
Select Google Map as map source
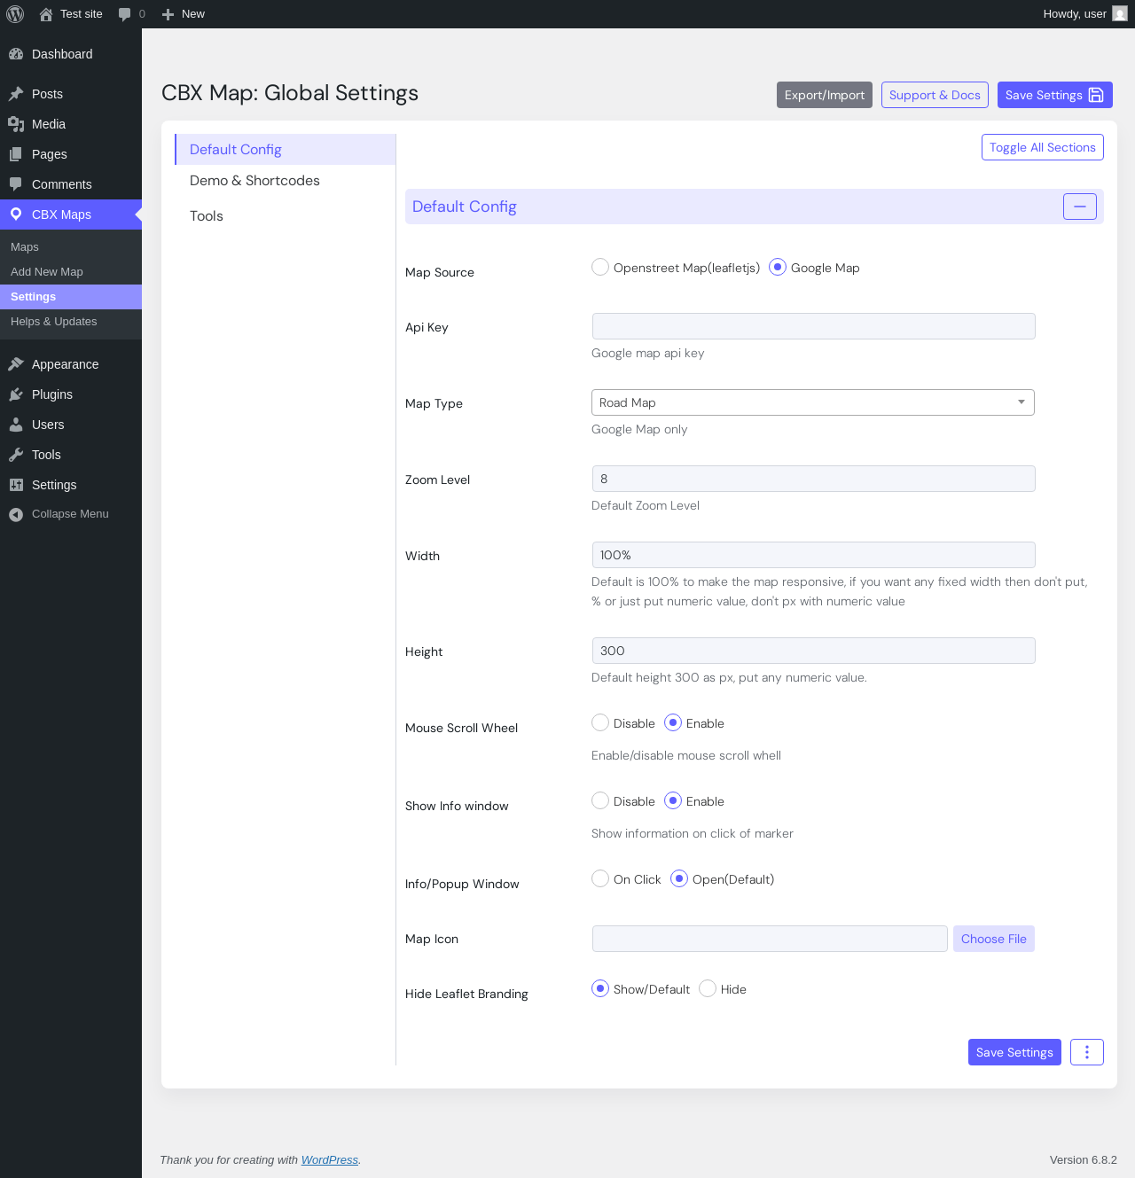click(x=778, y=267)
